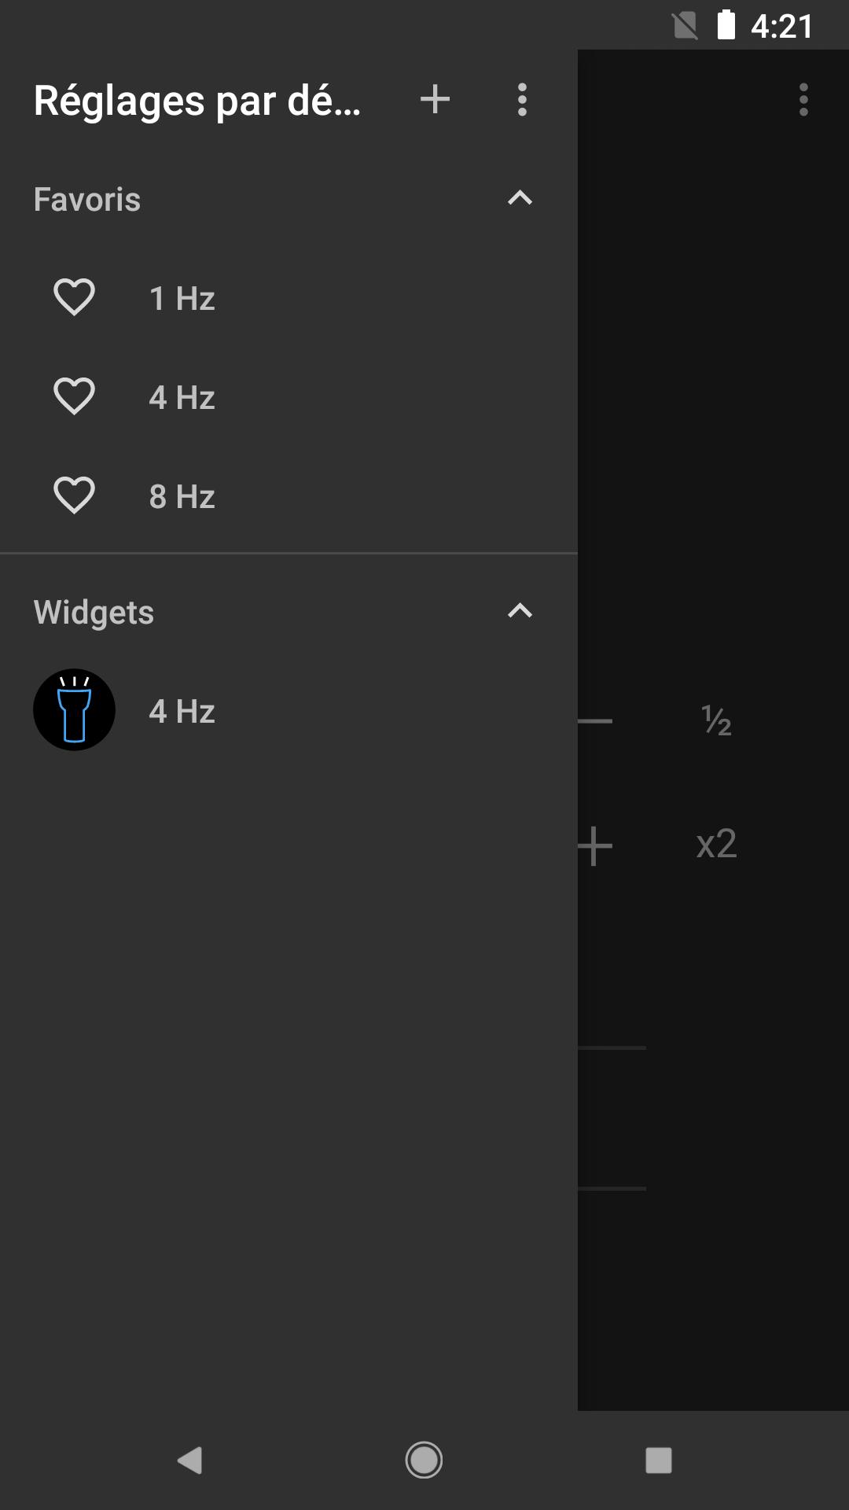Open the 4 Hz widget entry
849x1510 pixels.
click(289, 711)
